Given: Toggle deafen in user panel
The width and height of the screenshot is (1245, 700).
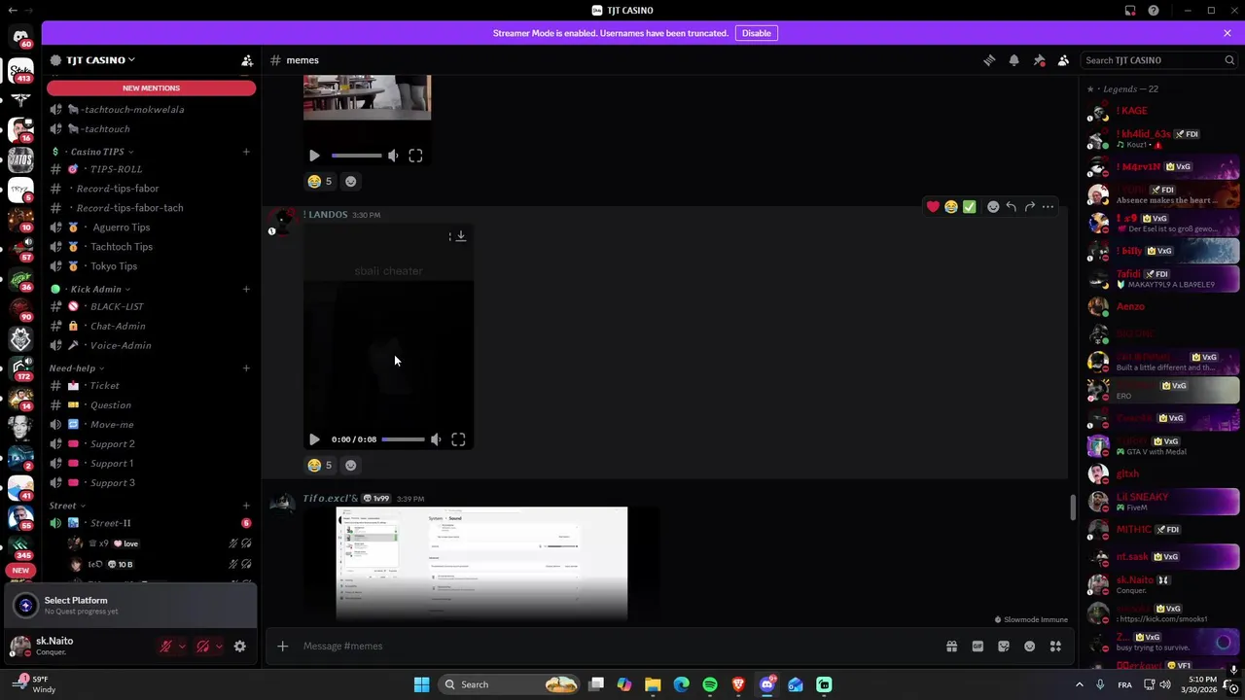Looking at the screenshot, I should (202, 647).
